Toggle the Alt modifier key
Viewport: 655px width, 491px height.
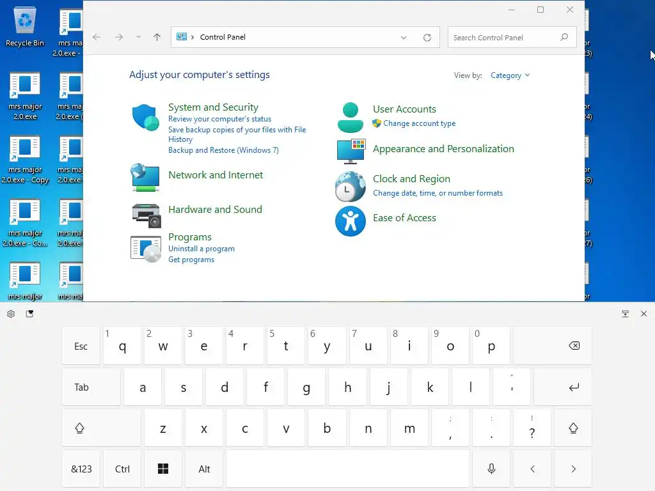pyautogui.click(x=204, y=469)
